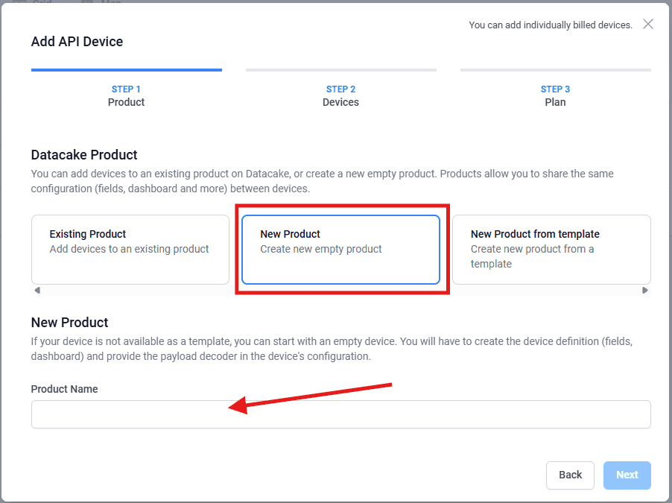Close the Add API Device dialog
672x503 pixels.
point(647,24)
